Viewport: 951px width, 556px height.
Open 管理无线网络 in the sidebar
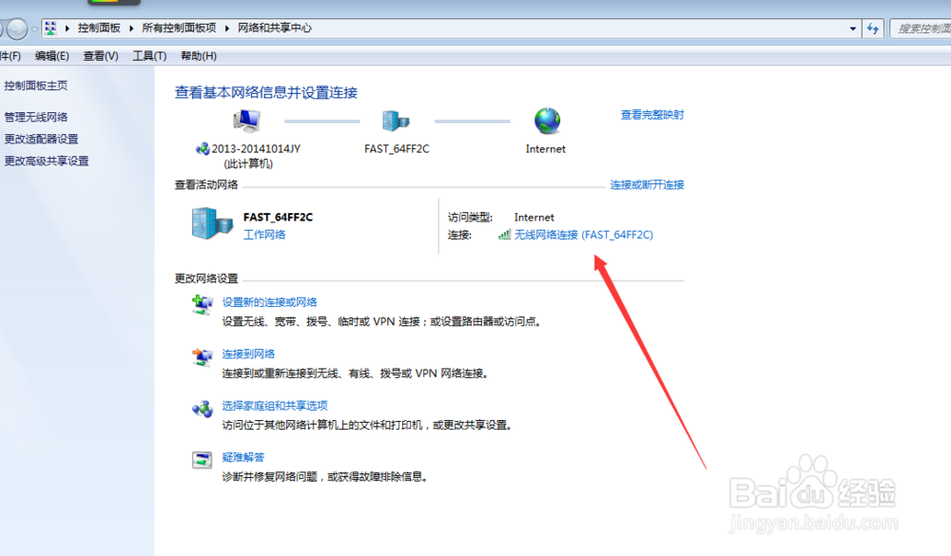pos(36,117)
